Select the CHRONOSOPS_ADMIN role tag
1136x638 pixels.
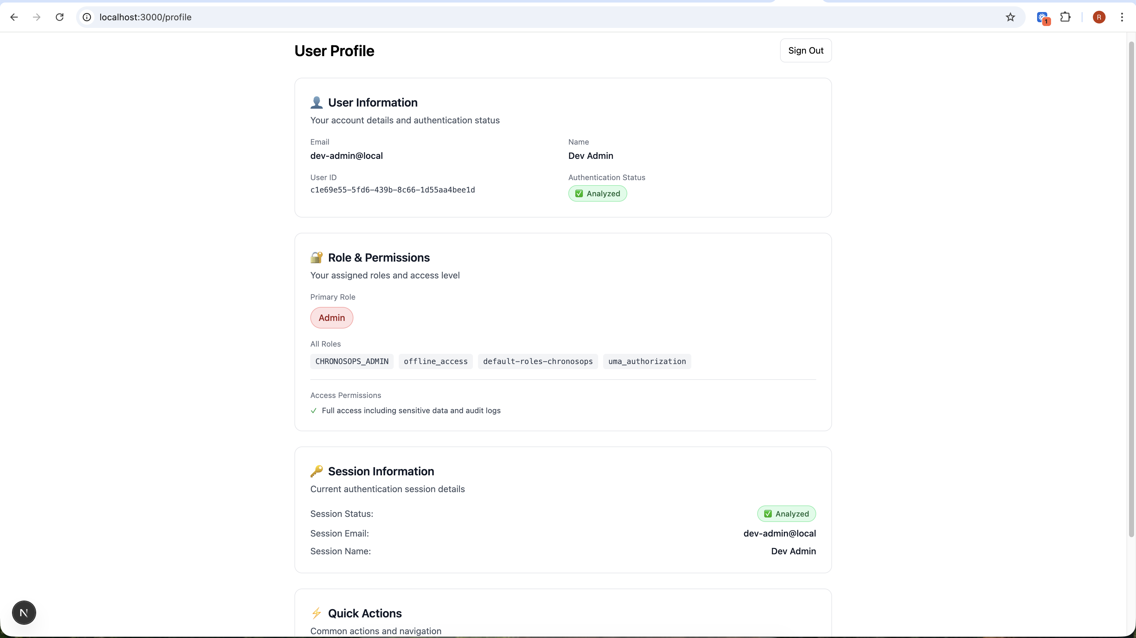click(x=352, y=361)
